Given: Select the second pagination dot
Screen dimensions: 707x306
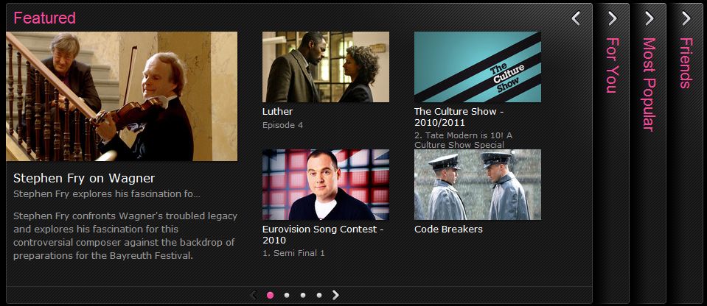Looking at the screenshot, I should 287,295.
